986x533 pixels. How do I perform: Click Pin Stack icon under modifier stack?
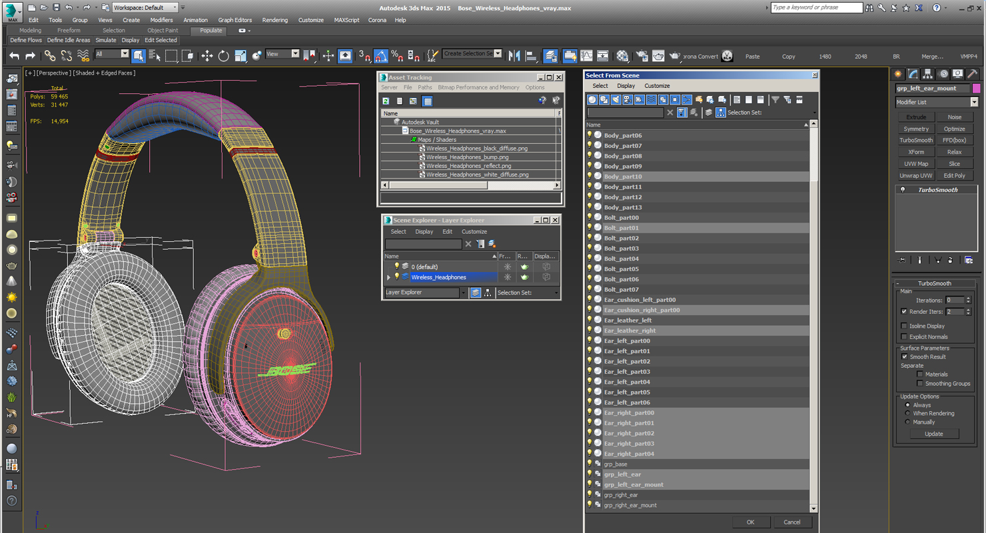tap(902, 260)
